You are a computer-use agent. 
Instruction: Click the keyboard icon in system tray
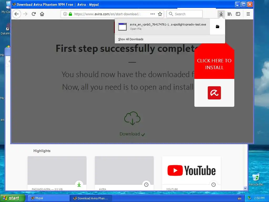(x=240, y=198)
